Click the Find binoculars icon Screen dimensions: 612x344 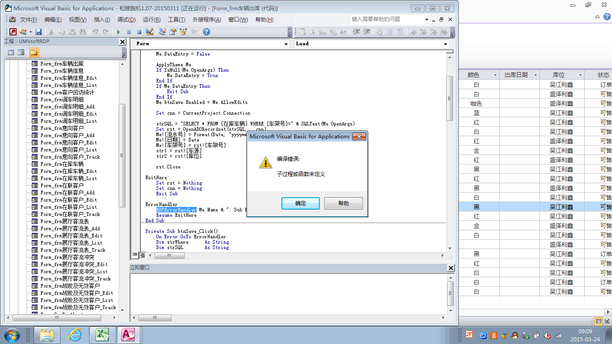click(x=82, y=32)
